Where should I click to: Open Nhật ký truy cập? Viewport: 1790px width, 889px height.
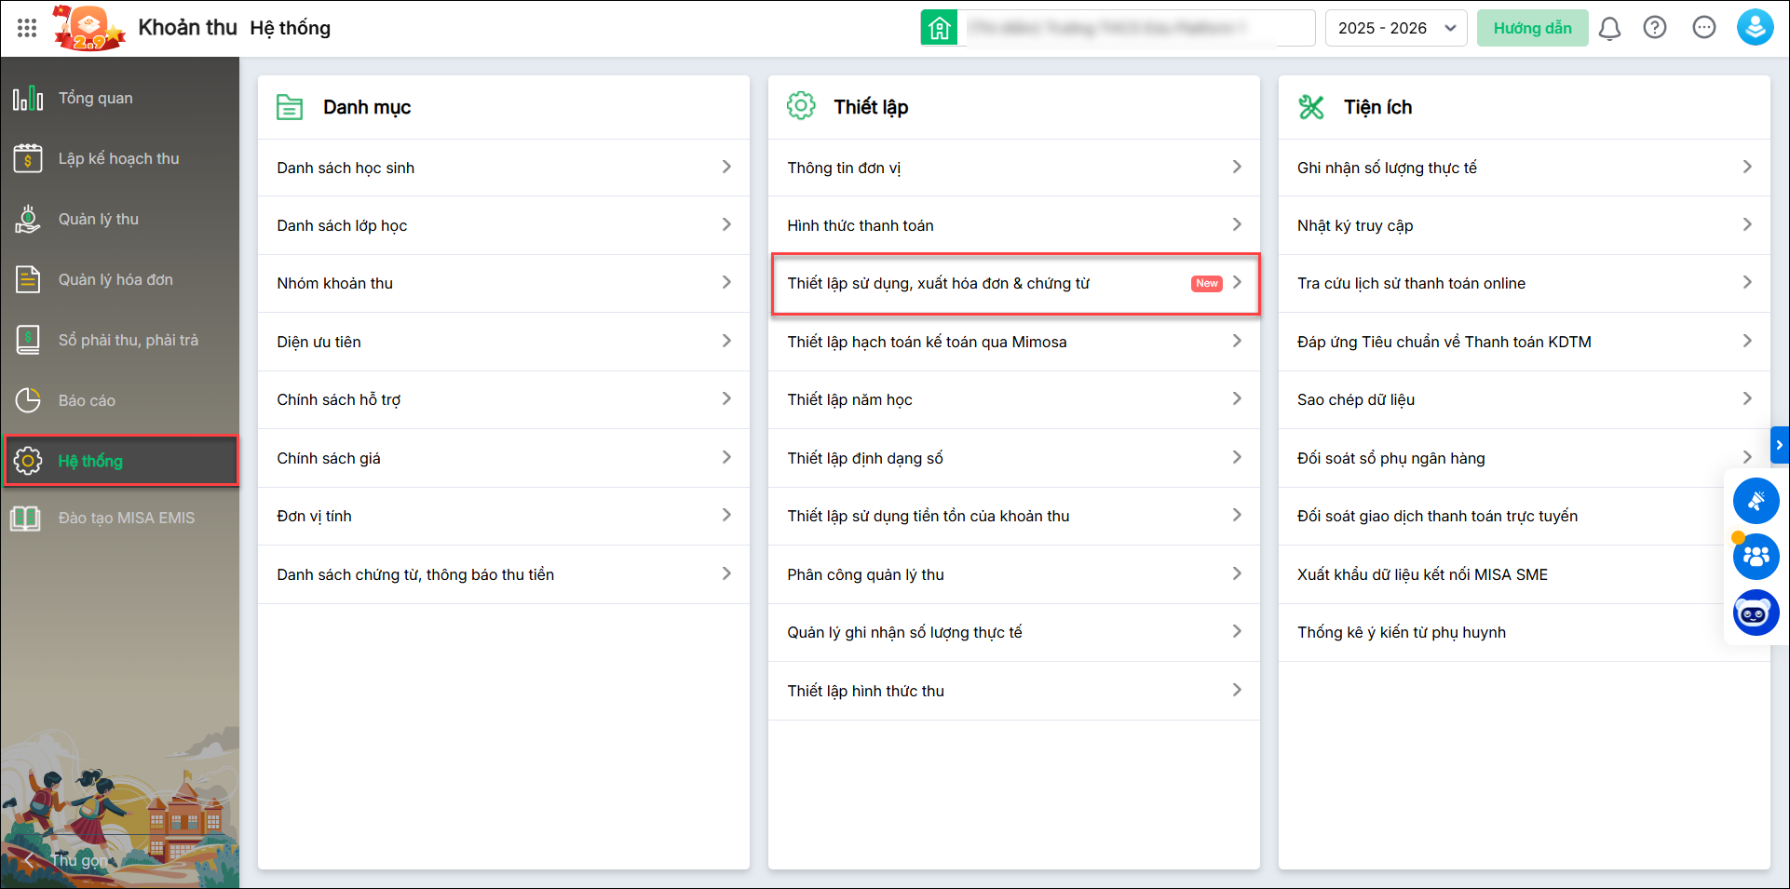tap(1524, 225)
